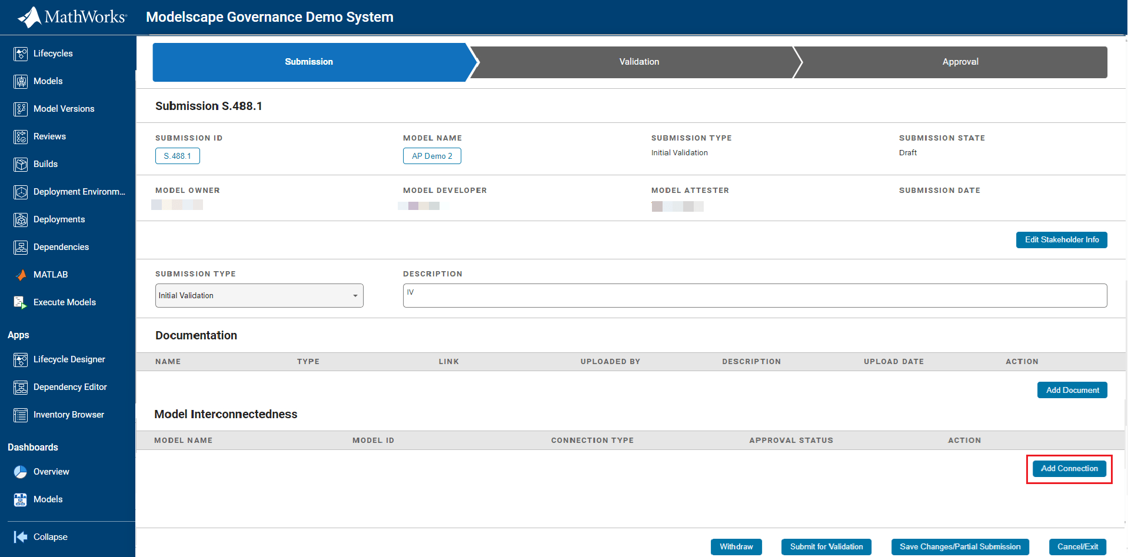1128x557 pixels.
Task: Open the Dependencies section
Action: click(61, 247)
